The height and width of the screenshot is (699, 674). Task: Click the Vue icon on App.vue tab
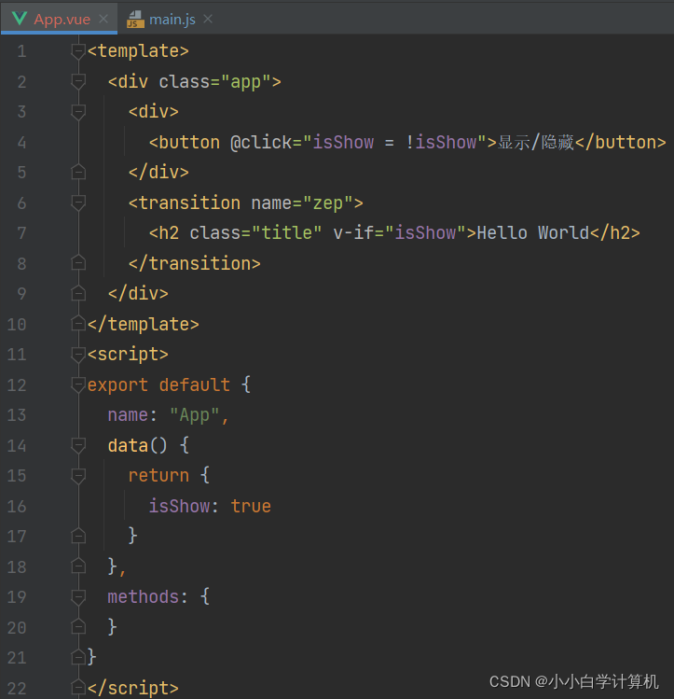click(x=20, y=19)
